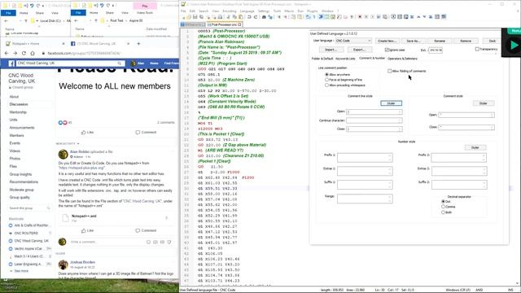Click the Create New... button
This screenshot has height=293, width=521.
click(387, 41)
